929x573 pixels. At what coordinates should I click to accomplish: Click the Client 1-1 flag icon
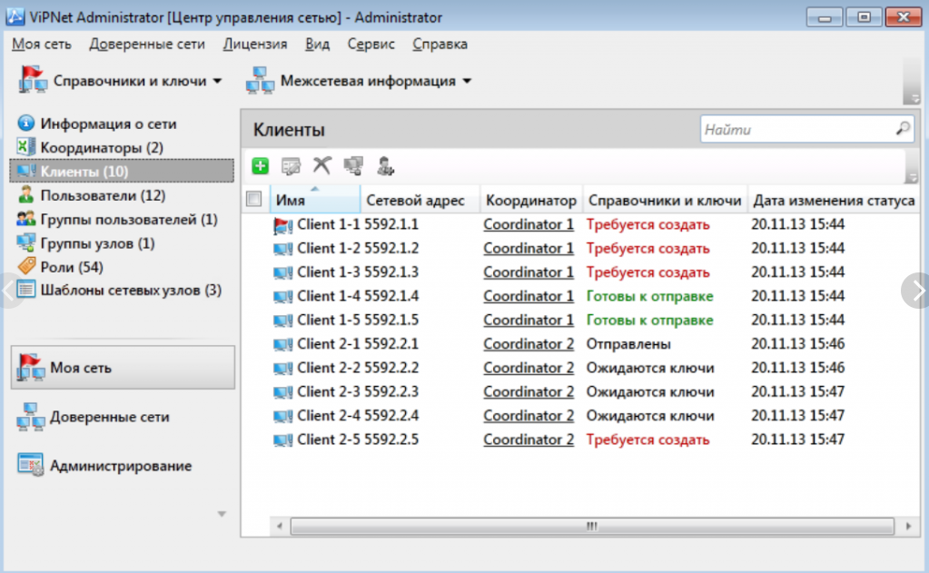coord(282,225)
